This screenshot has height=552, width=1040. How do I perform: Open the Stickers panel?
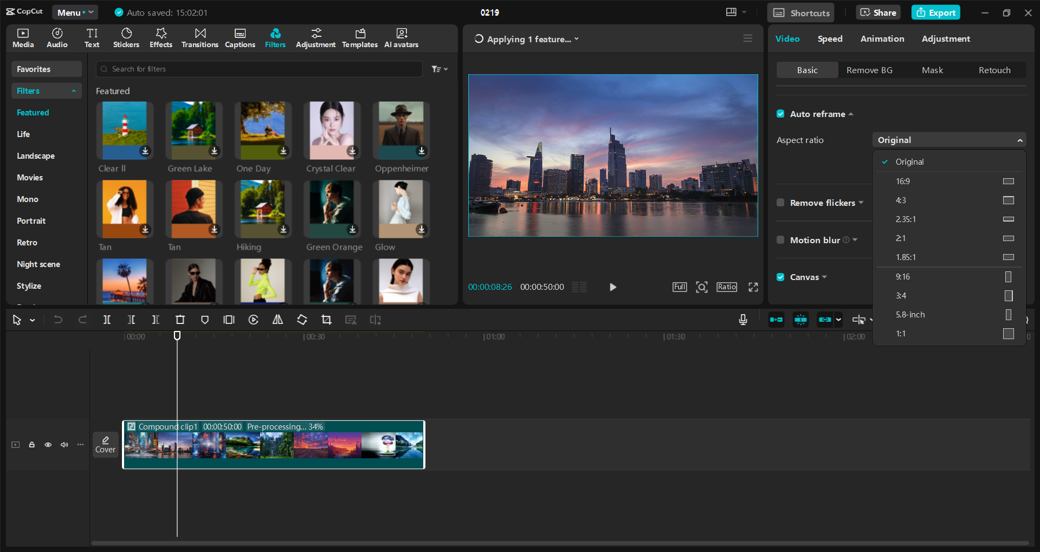[x=126, y=38]
